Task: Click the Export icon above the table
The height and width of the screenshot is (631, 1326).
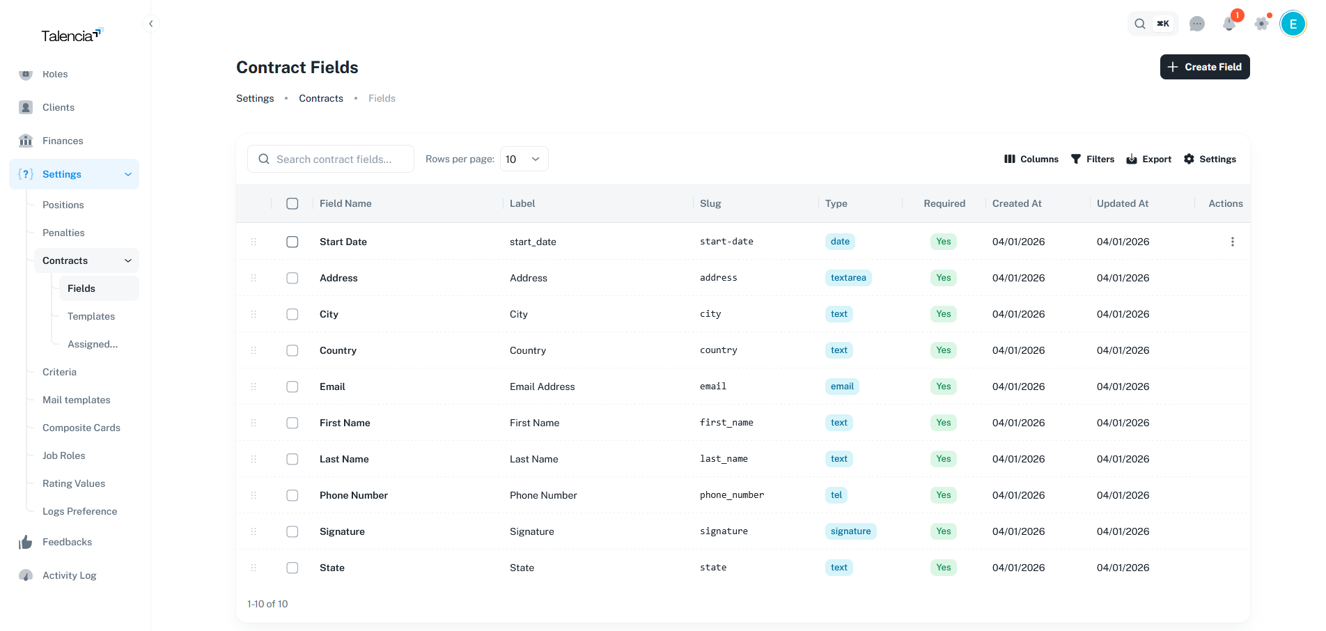Action: 1132,159
